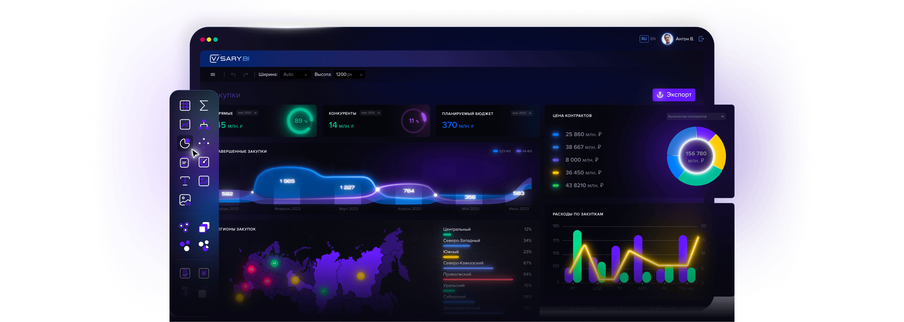Click the linked image widget icon
The height and width of the screenshot is (322, 904).
click(185, 200)
